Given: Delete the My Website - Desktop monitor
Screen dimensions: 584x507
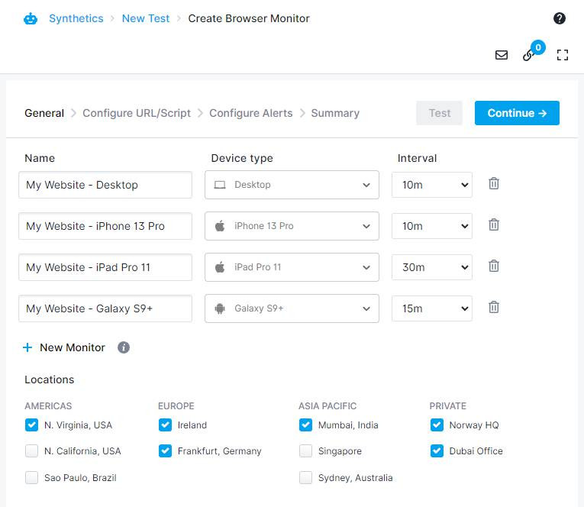Looking at the screenshot, I should point(494,184).
